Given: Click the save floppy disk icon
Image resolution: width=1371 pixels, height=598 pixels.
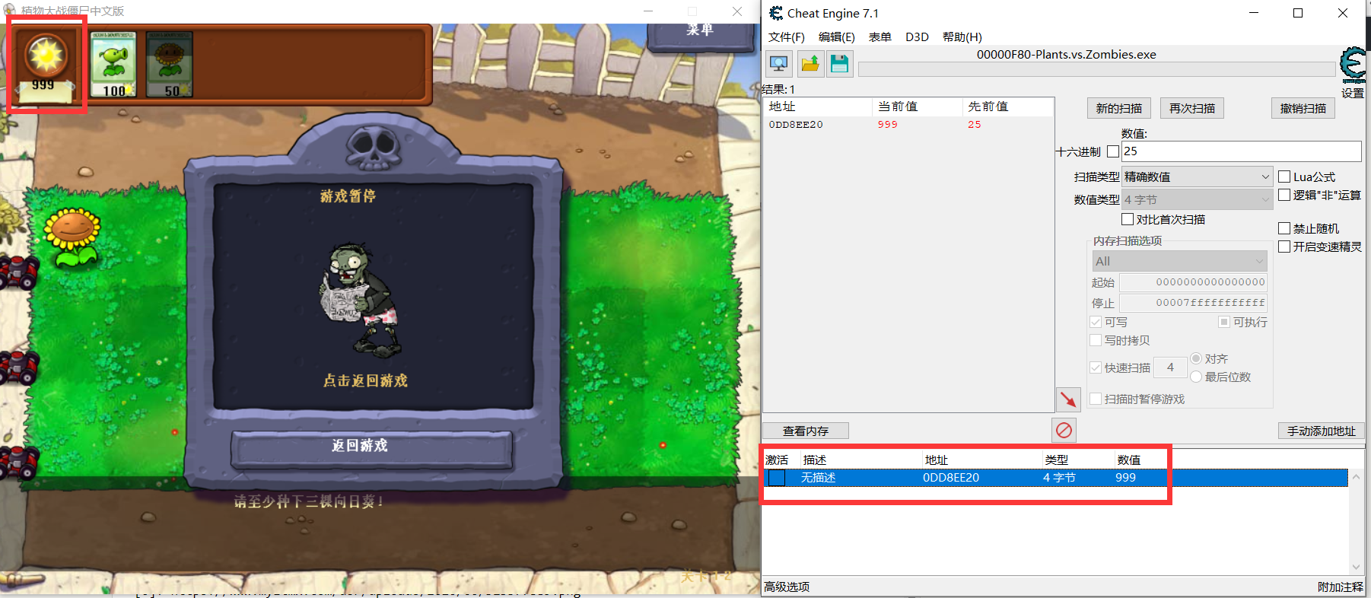Looking at the screenshot, I should pyautogui.click(x=839, y=64).
